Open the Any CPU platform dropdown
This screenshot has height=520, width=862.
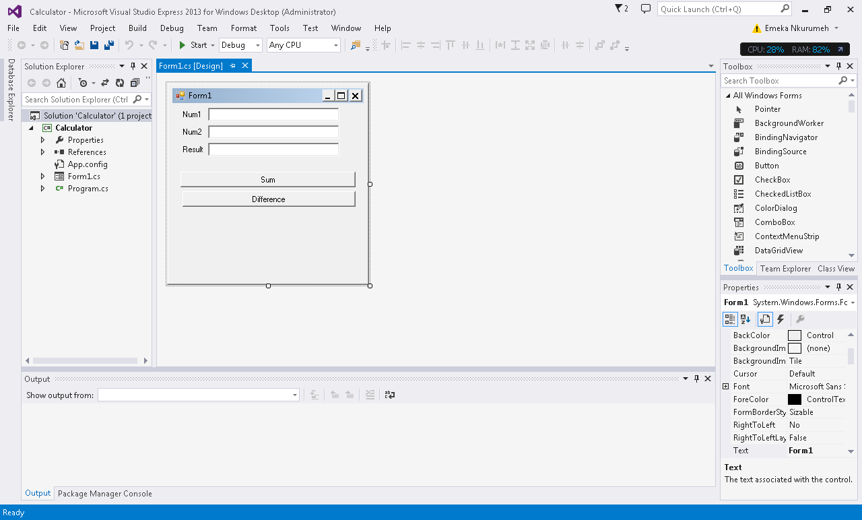pos(336,45)
